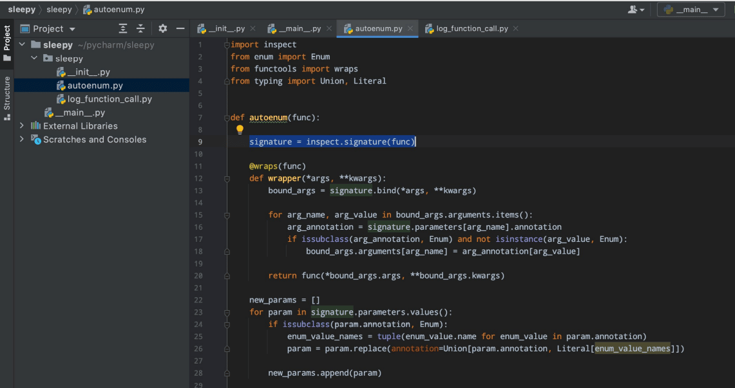Open log_function_call.py in the project tree
735x388 pixels.
tap(110, 99)
